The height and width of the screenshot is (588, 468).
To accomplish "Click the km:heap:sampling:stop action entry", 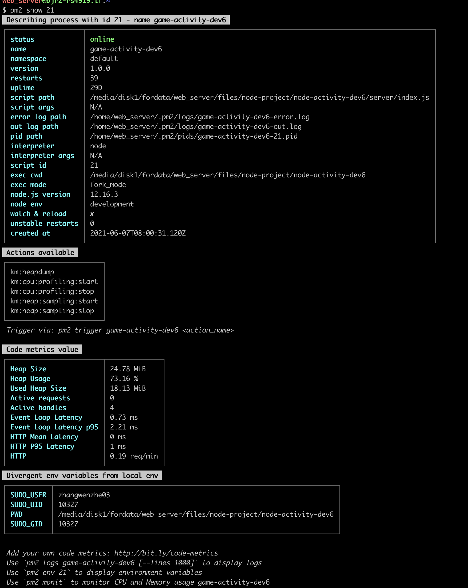I will 52,311.
